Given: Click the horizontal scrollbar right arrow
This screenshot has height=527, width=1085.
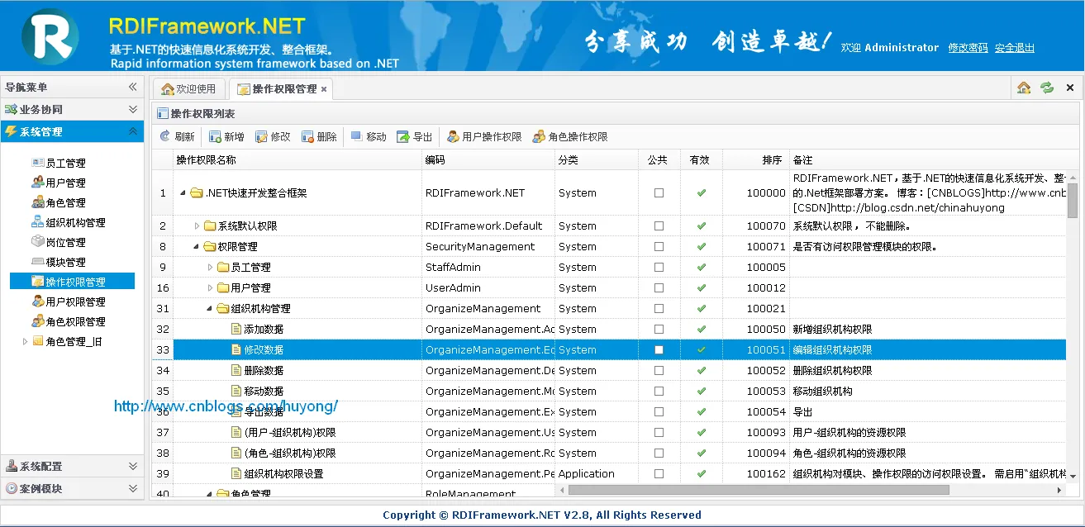Looking at the screenshot, I should coord(1059,490).
